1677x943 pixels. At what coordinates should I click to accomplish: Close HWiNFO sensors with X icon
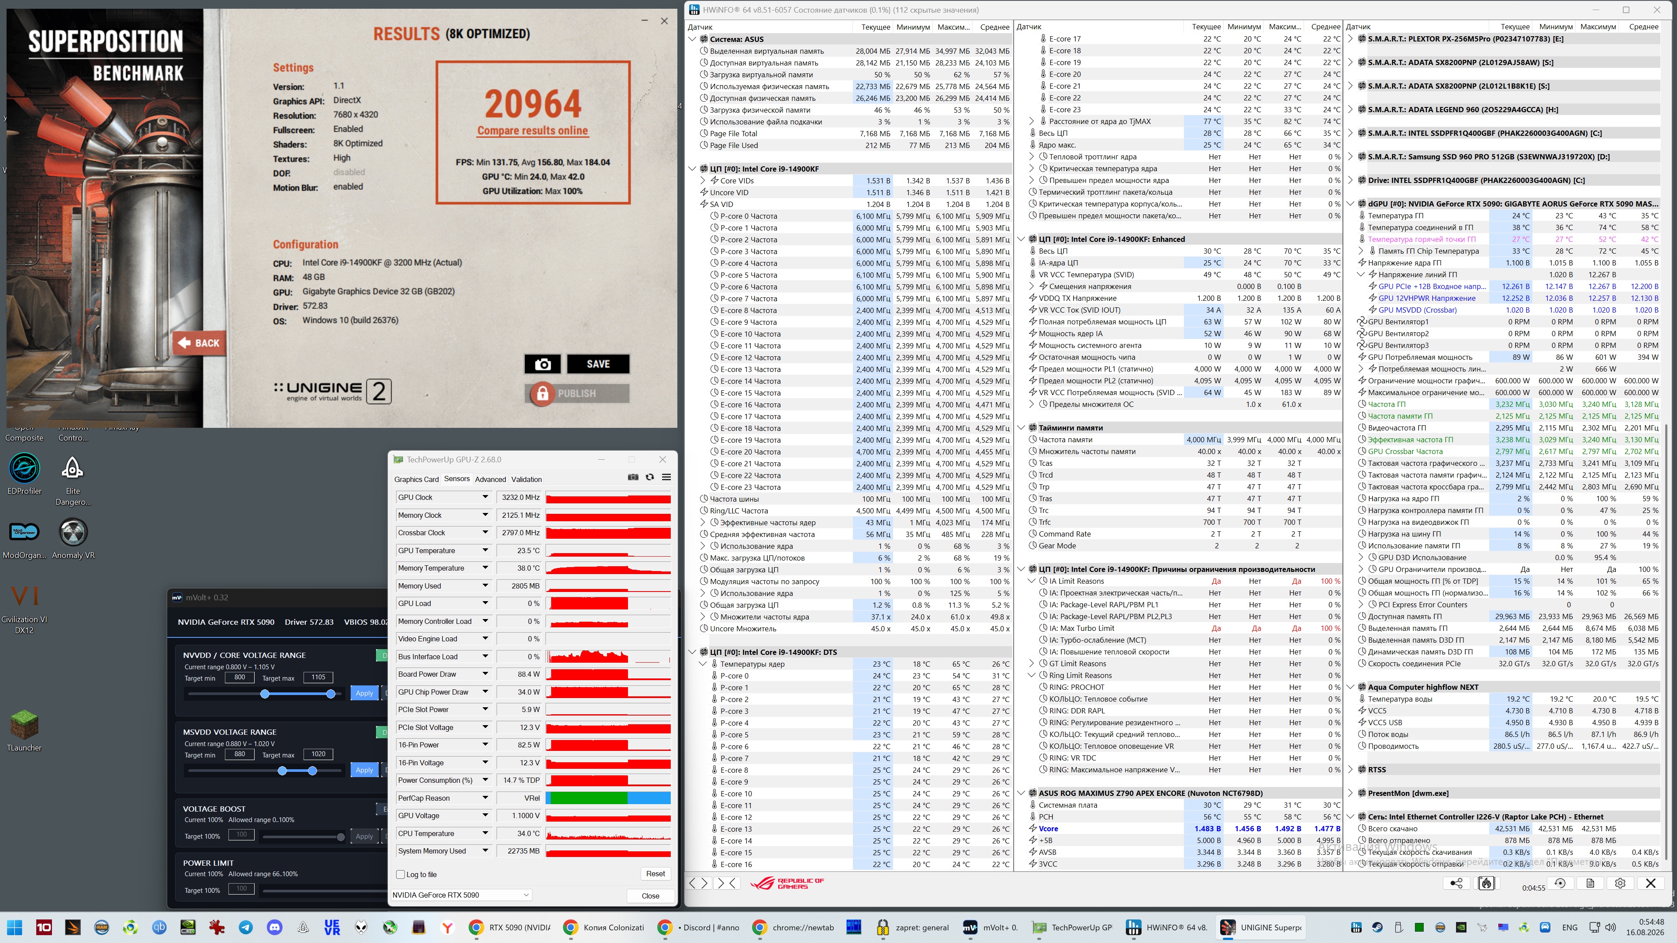coord(1650,883)
